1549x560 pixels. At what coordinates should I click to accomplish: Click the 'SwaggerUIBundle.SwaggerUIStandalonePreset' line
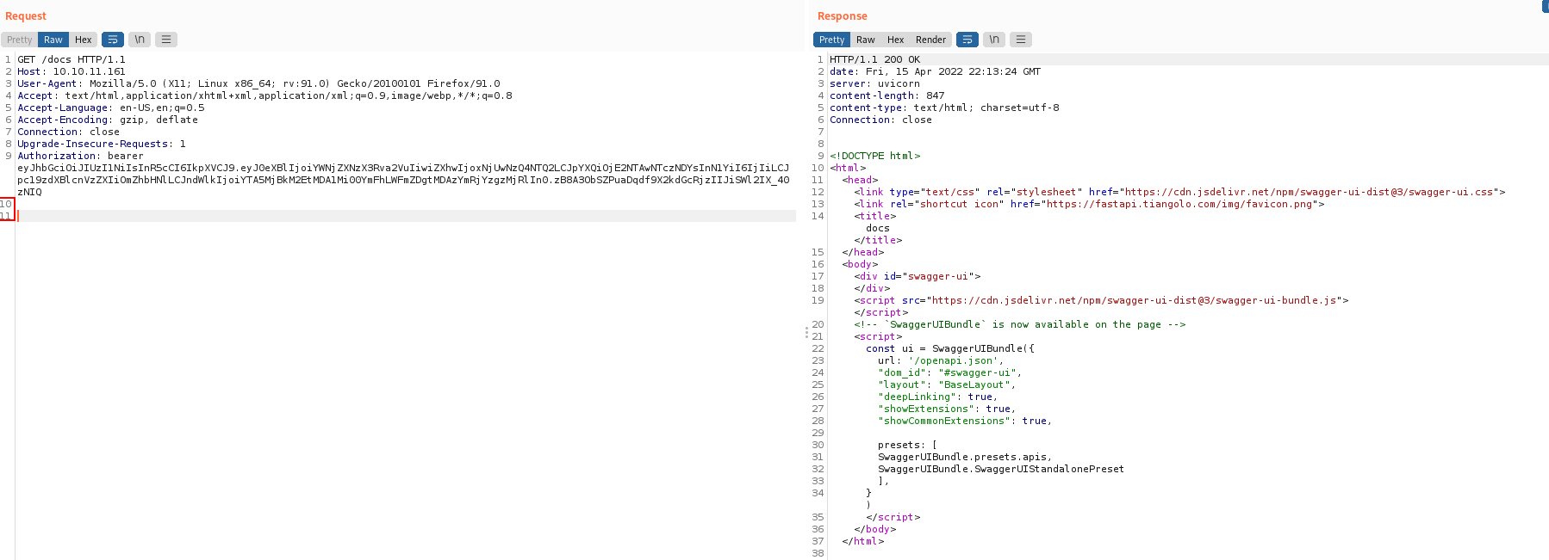1001,470
